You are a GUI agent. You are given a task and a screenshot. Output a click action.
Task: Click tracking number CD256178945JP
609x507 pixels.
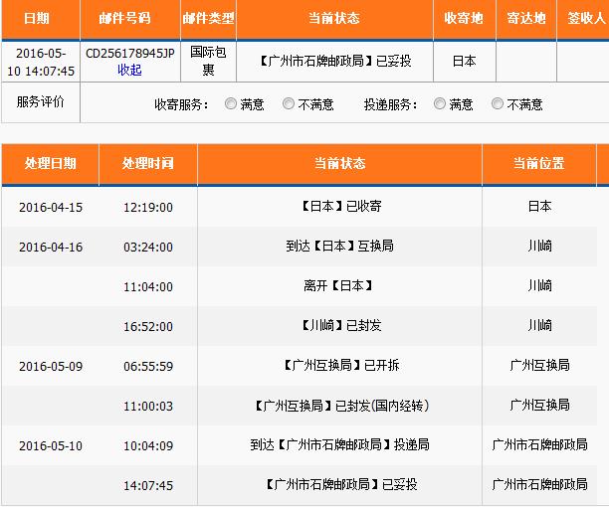[130, 53]
